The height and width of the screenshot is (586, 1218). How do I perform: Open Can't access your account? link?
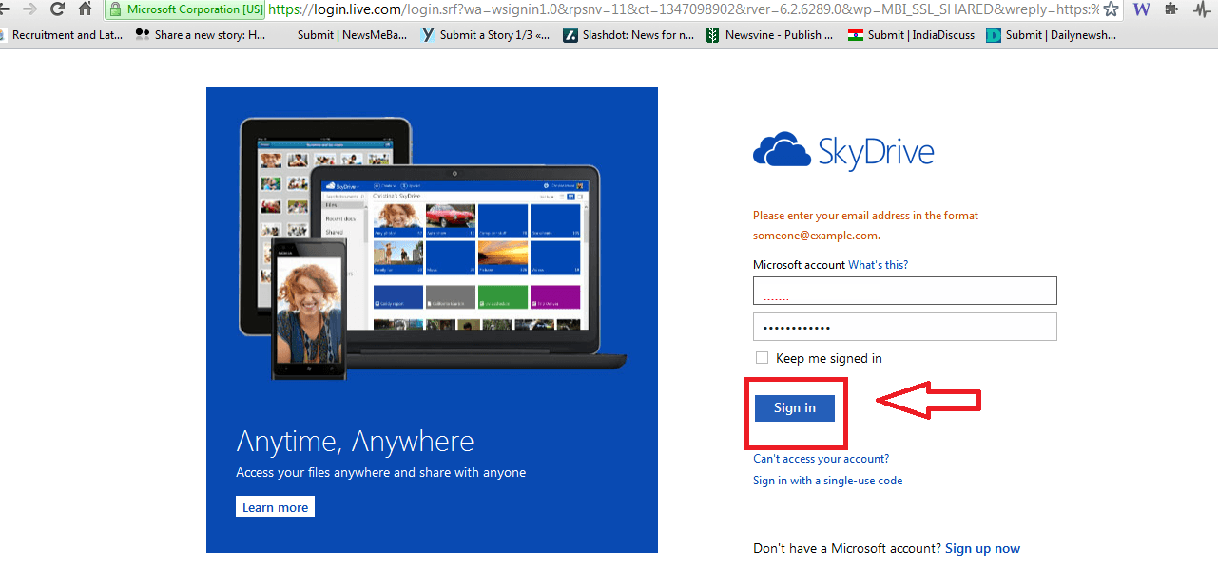(x=822, y=459)
